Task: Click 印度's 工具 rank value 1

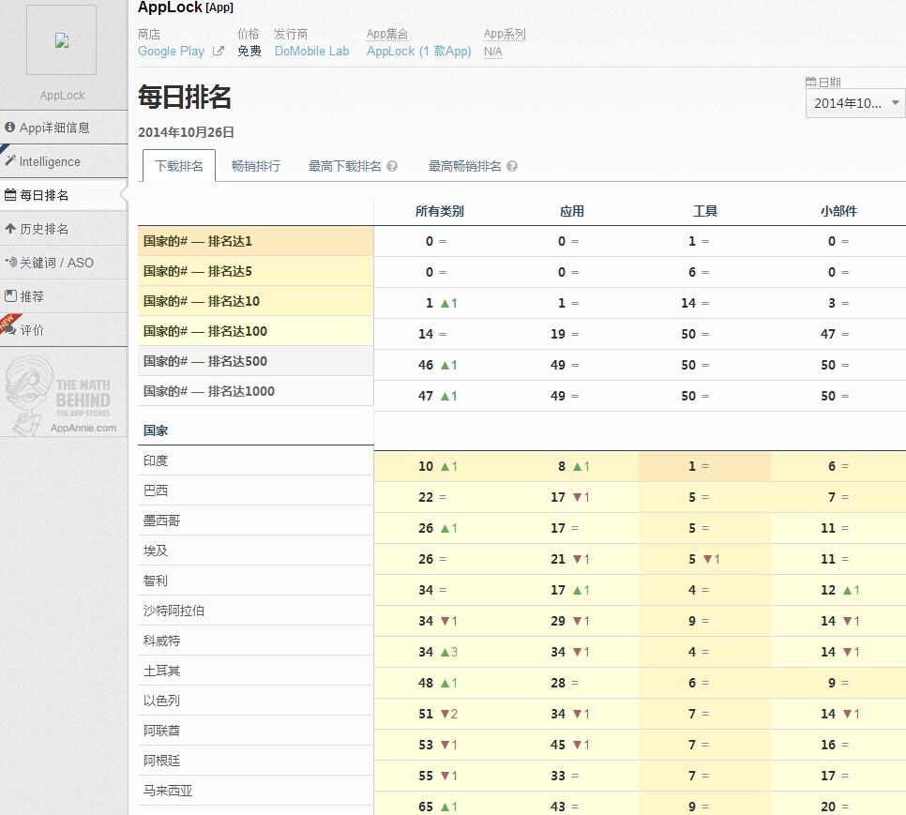Action: [691, 466]
